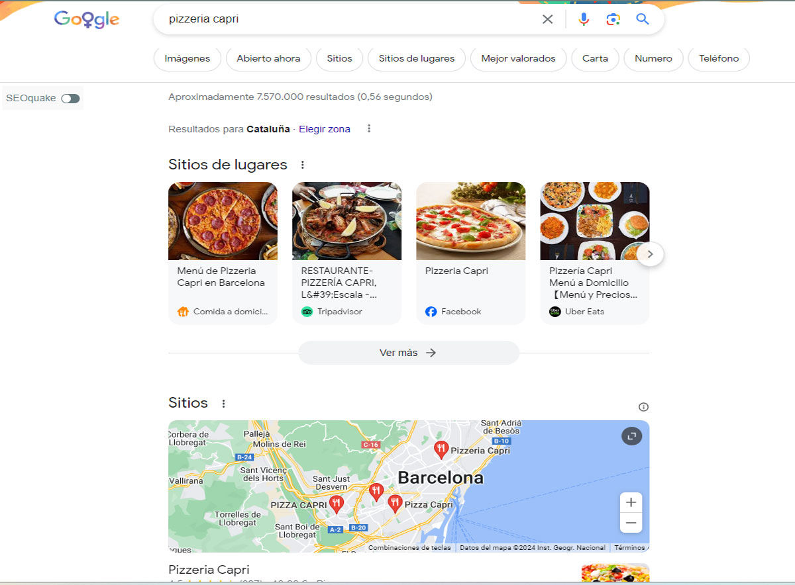
Task: Filter results by Imágenes
Action: click(x=187, y=58)
